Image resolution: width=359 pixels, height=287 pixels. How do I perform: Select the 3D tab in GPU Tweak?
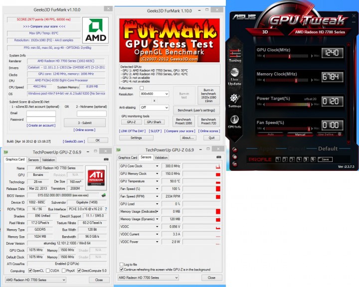265,32
